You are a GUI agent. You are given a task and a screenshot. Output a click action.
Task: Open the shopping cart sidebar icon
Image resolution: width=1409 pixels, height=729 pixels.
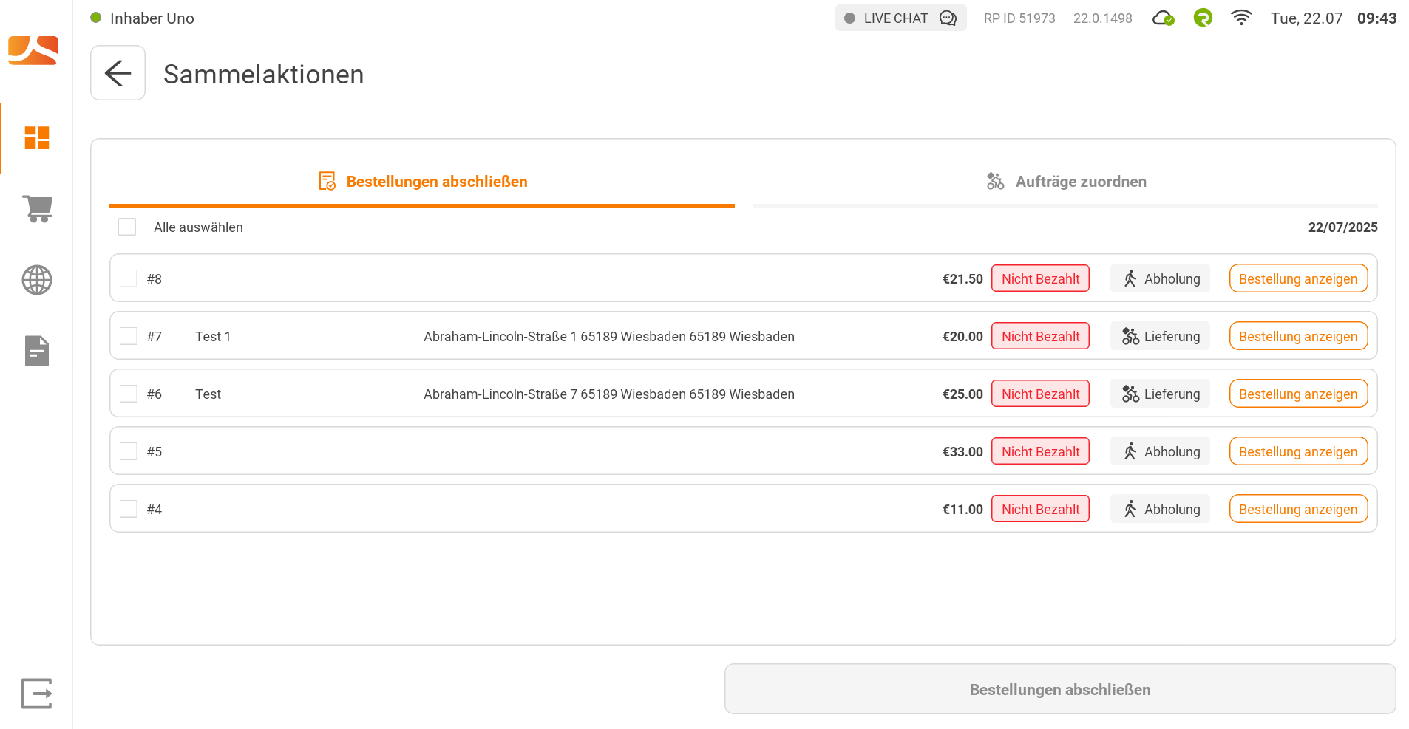click(37, 208)
